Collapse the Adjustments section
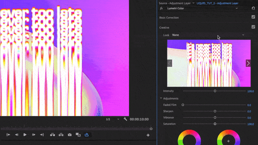Viewport: 258px width, 145px height. (161, 98)
